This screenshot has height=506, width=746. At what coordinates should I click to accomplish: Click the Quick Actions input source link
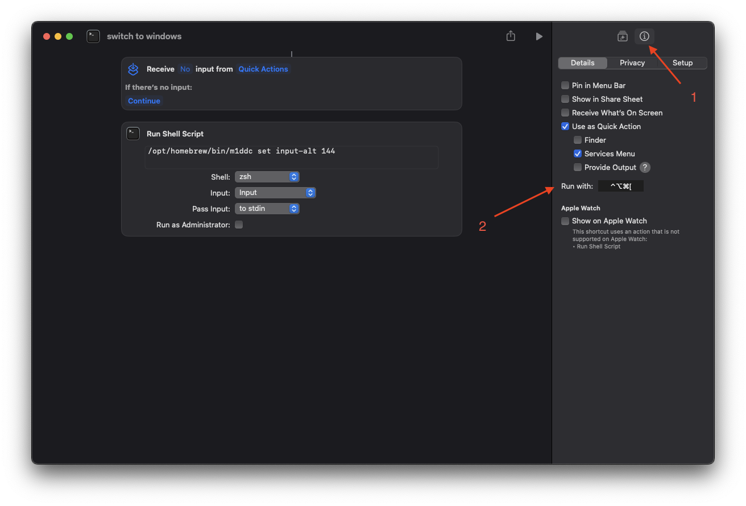(263, 69)
